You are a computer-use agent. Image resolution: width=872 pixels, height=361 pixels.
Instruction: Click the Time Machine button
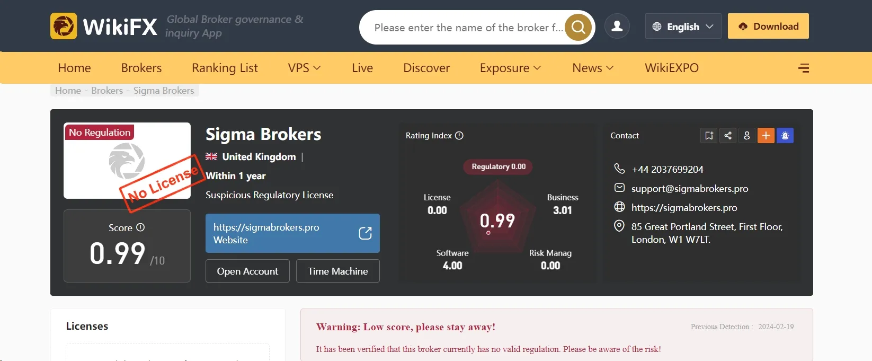click(338, 271)
